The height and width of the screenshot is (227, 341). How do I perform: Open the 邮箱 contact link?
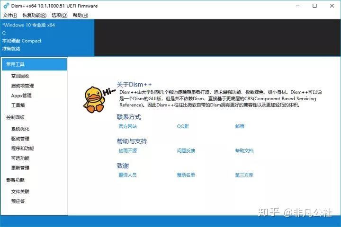click(x=240, y=126)
